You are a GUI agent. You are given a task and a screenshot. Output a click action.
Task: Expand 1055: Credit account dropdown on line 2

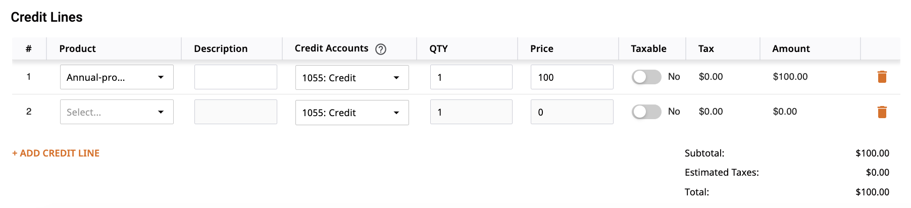tap(352, 113)
